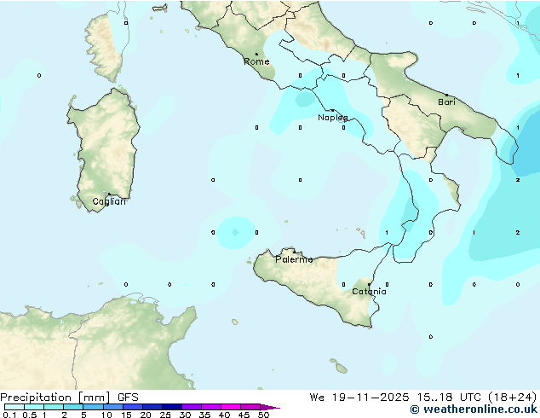The image size is (540, 418).
Task: Click the Rome city marker dot
Action: 256,54
